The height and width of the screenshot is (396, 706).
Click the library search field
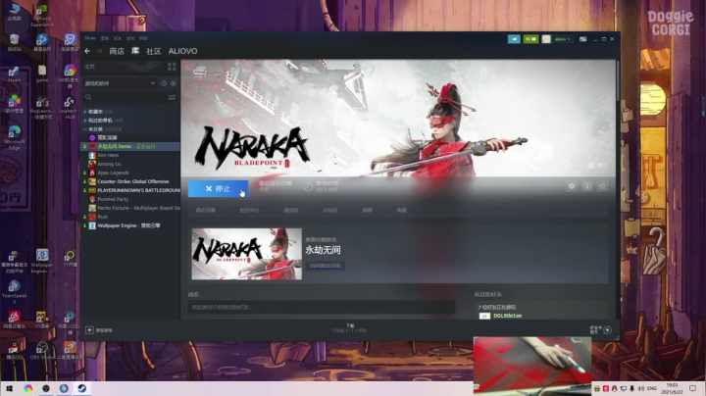pyautogui.click(x=124, y=97)
